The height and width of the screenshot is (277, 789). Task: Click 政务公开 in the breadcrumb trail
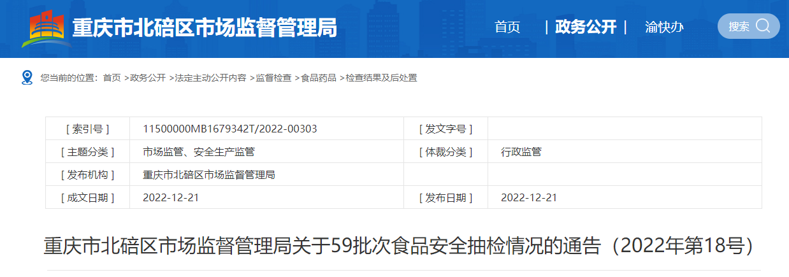(147, 78)
